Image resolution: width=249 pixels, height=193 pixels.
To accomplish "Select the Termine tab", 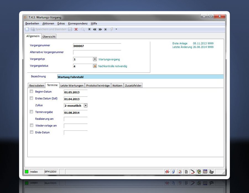I will coord(52,85).
